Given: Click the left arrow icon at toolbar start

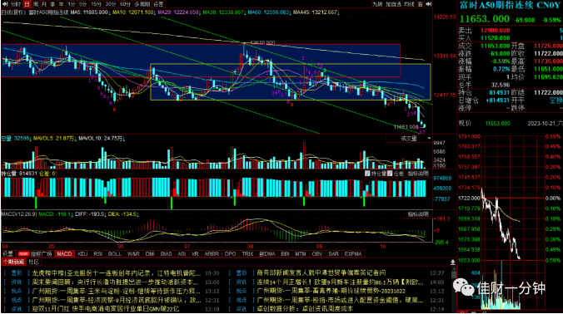Looking at the screenshot, I should click(x=5, y=4).
